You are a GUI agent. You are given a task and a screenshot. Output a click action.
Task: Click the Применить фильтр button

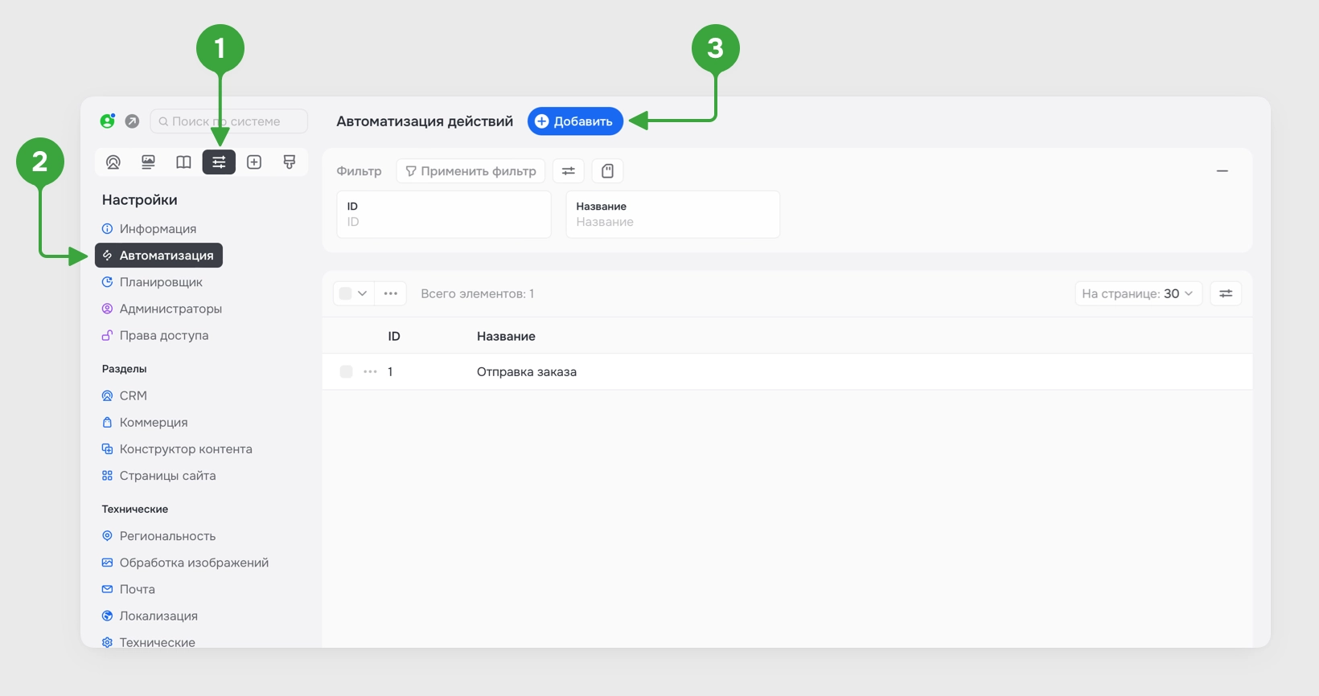coord(471,171)
